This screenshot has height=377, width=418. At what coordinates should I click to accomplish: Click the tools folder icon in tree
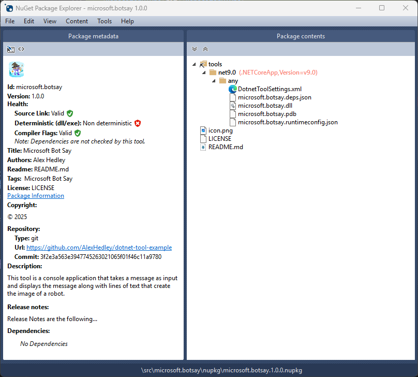pos(203,64)
